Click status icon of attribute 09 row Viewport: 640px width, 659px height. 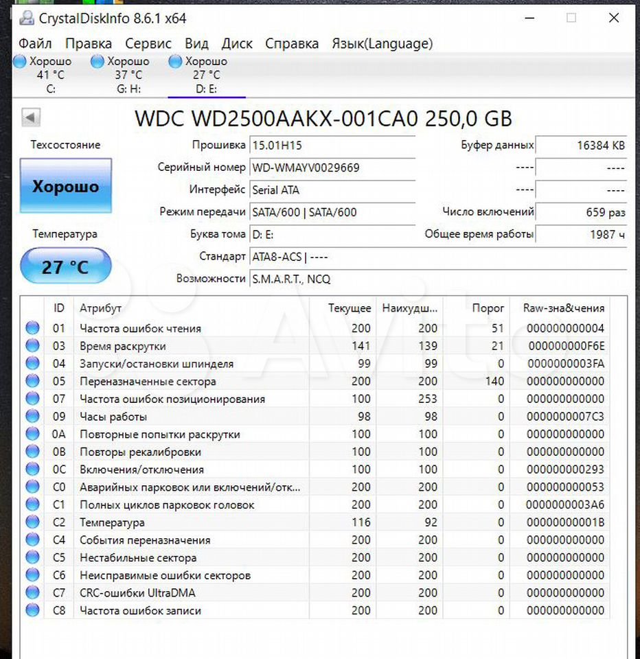click(32, 416)
